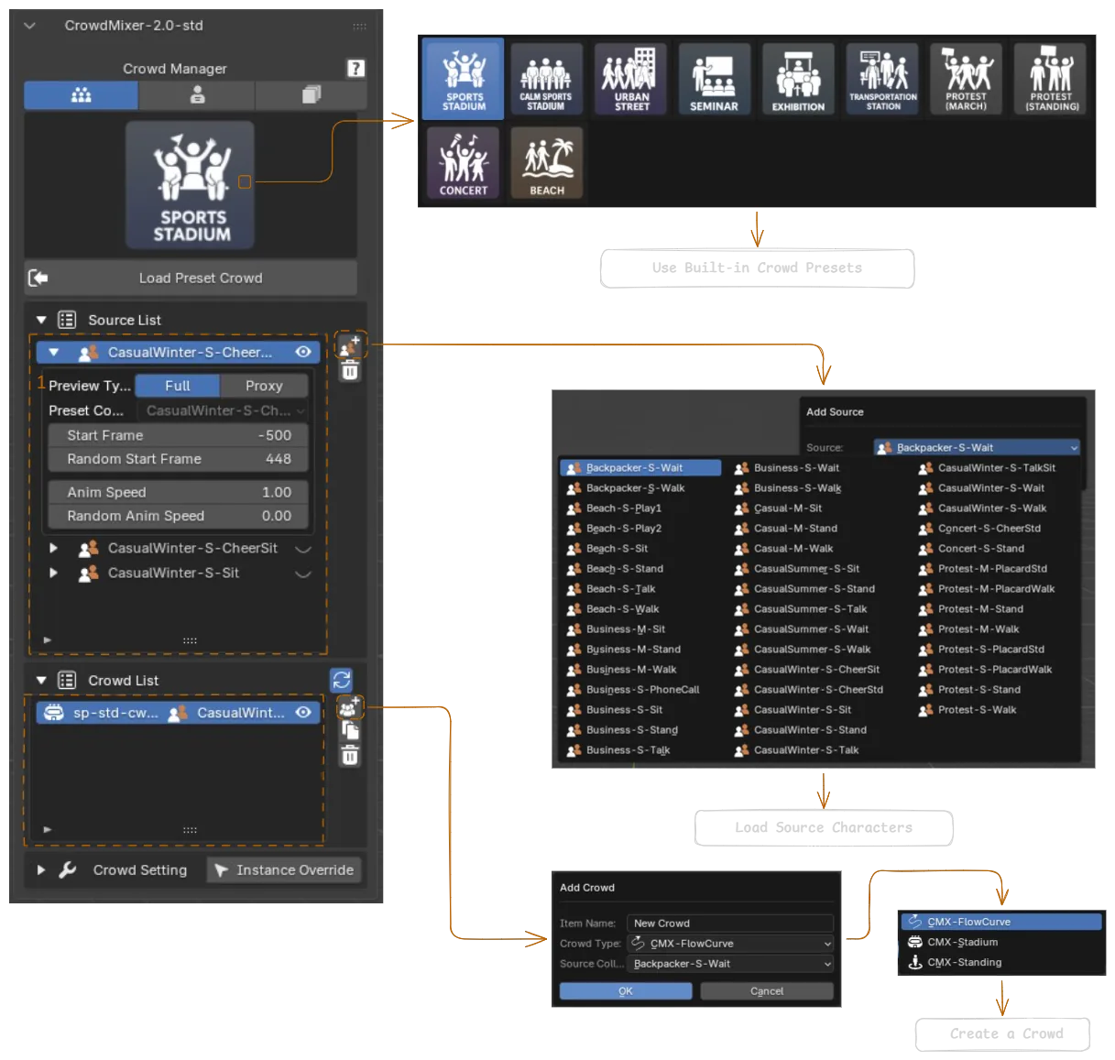Open the Source Collection dropdown in Add Crowd
The width and height of the screenshot is (1115, 1060).
730,963
